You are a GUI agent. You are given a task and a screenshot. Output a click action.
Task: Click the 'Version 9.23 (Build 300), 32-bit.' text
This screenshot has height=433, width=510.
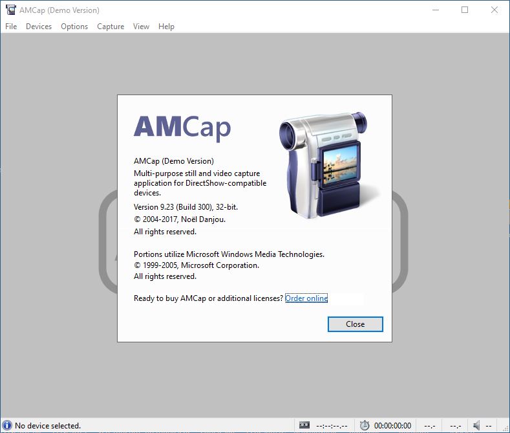tap(186, 207)
